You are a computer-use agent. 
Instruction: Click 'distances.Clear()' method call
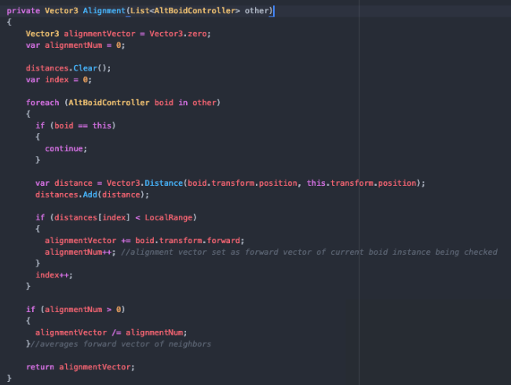pos(66,68)
